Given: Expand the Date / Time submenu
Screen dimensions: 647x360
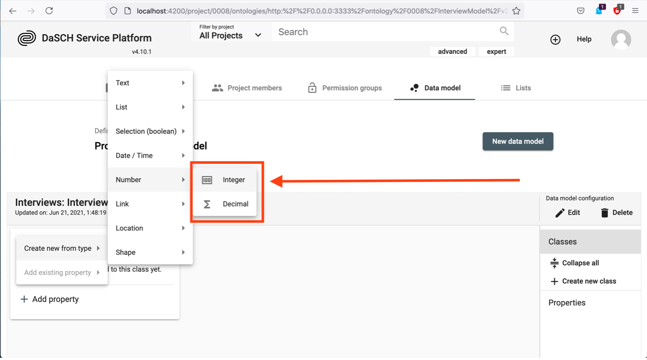Looking at the screenshot, I should (x=150, y=156).
